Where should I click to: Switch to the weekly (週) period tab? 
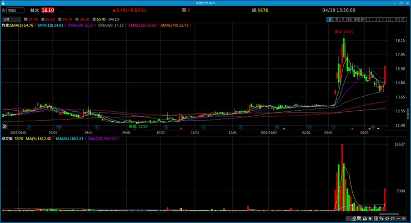coord(337,19)
